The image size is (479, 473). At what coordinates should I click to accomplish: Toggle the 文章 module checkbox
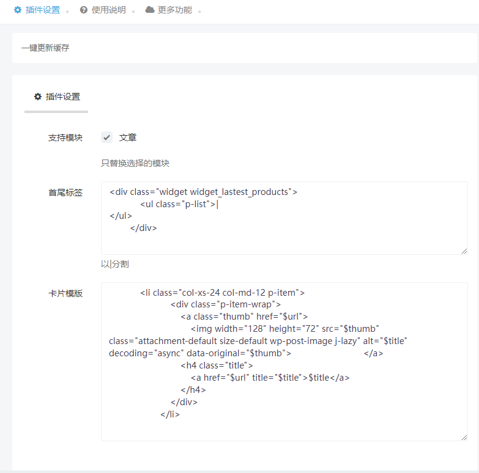pos(106,137)
